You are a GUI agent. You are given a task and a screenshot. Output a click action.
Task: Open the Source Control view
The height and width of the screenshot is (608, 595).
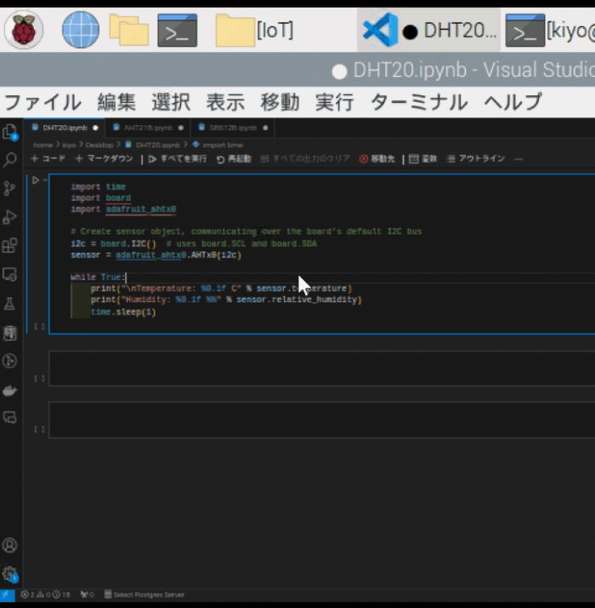(9, 188)
